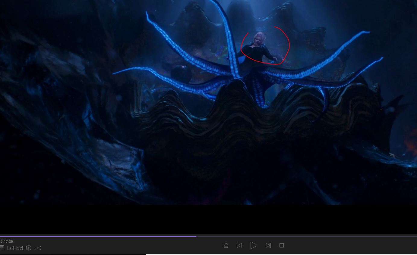Take a screenshot with the capture-frame icon
Viewport: 417px width, 255px height.
click(38, 248)
